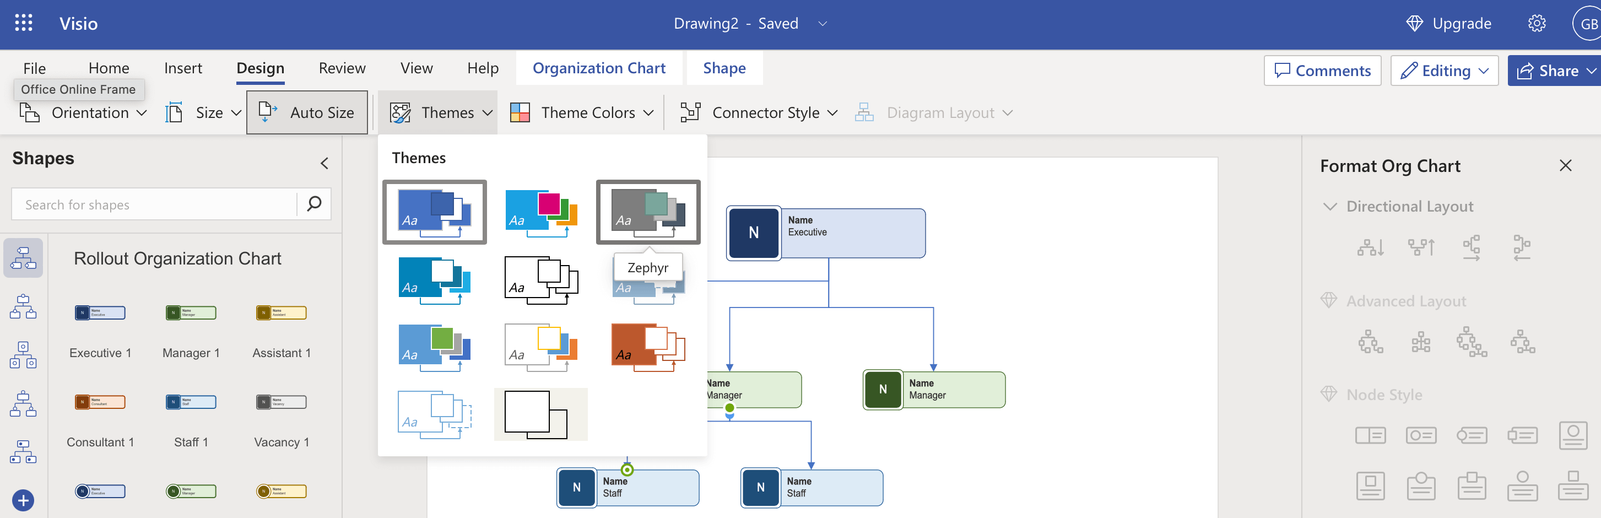Image resolution: width=1601 pixels, height=518 pixels.
Task: Click the blue plus button to add shapes
Action: pos(23,500)
